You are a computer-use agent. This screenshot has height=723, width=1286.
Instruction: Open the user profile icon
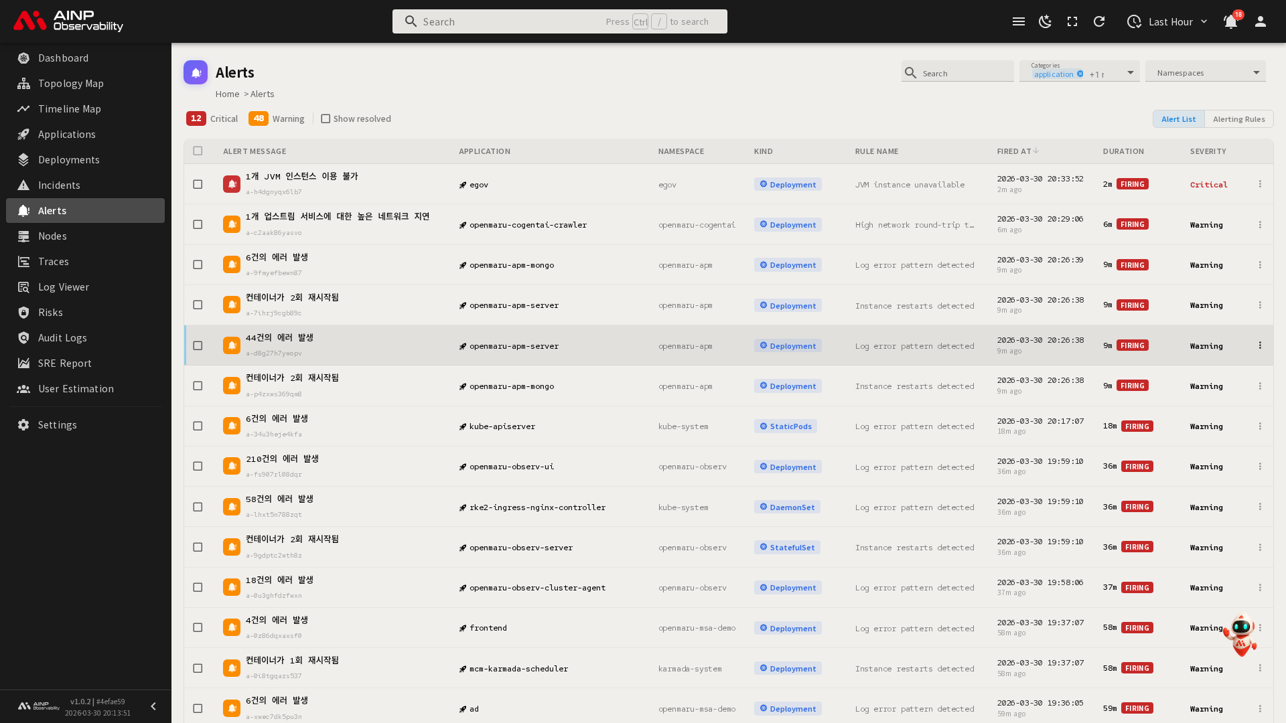click(x=1260, y=21)
